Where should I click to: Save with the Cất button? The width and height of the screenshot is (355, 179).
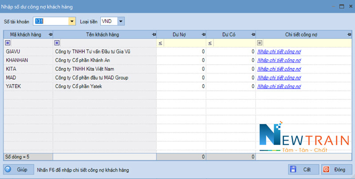(x=304, y=170)
